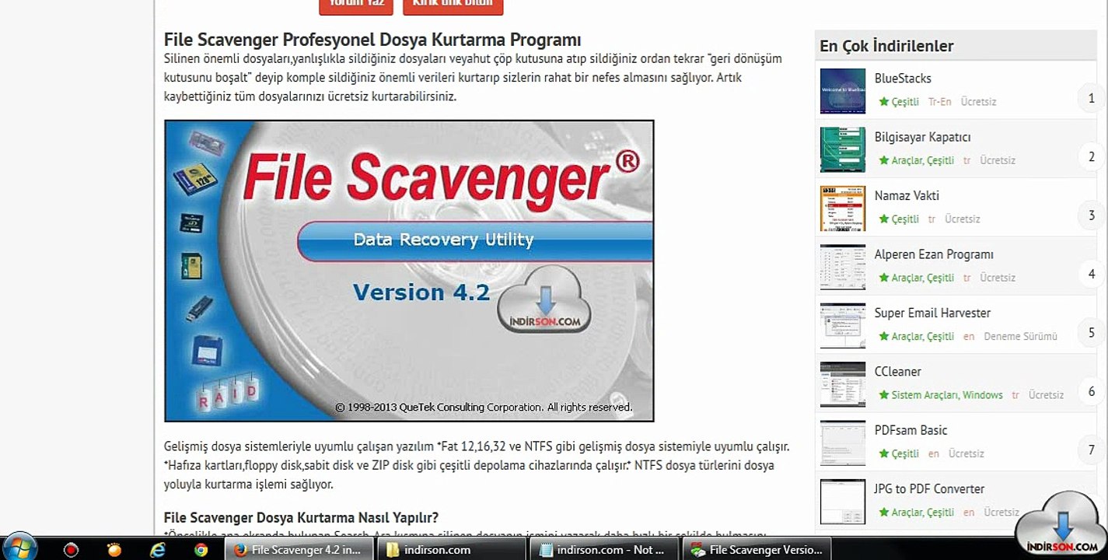
Task: Open Araçlar, Çeşitli category under Alperen Ezan Programı
Action: point(923,278)
